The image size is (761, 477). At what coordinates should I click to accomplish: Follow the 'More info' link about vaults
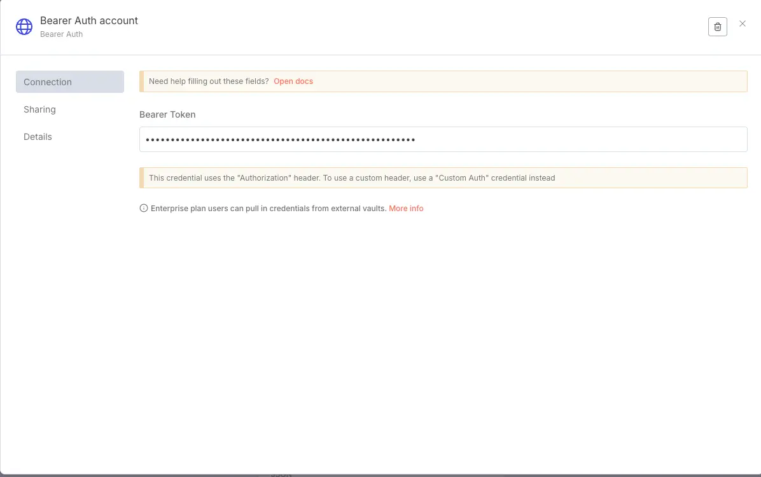click(x=406, y=208)
